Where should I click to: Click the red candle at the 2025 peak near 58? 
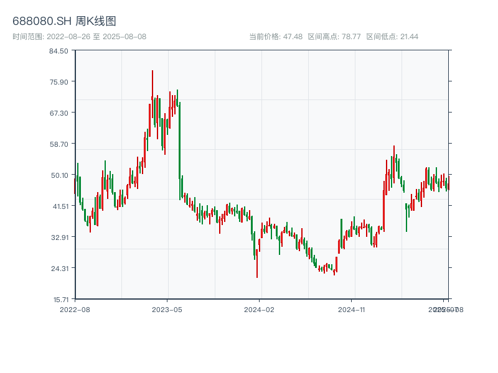[x=394, y=164]
